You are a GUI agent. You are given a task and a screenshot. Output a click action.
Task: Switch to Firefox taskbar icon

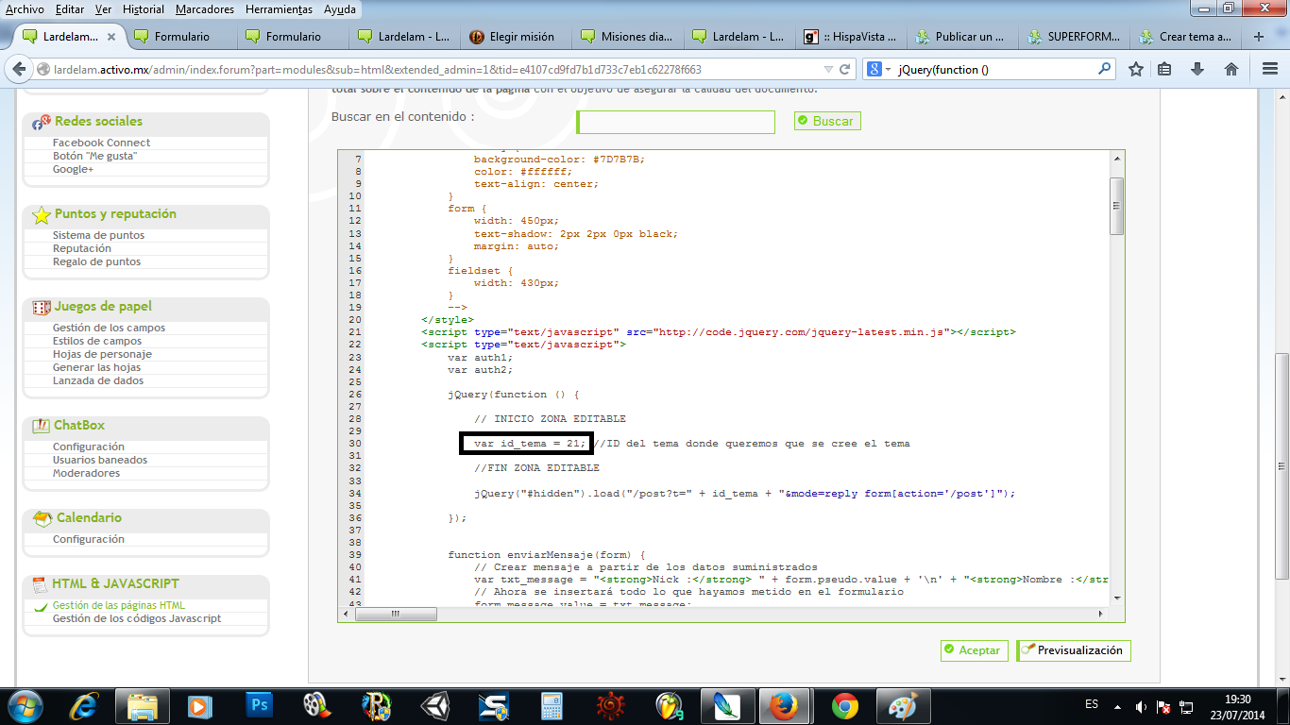click(785, 706)
